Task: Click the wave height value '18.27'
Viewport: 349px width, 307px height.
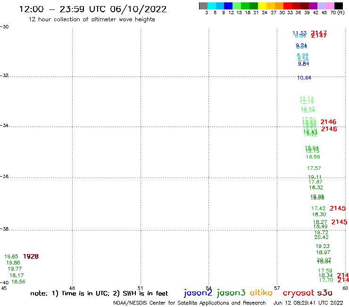Action: click(x=320, y=222)
